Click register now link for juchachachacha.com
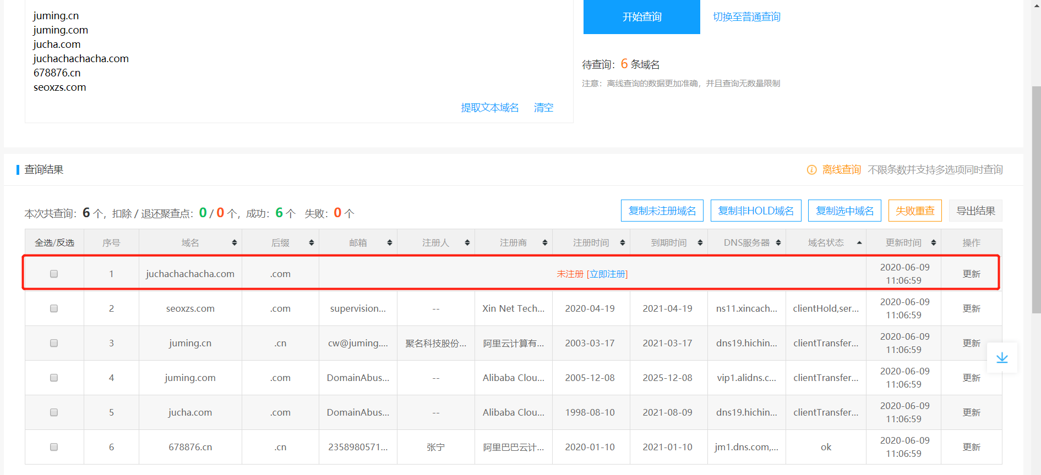The height and width of the screenshot is (475, 1041). pyautogui.click(x=607, y=274)
